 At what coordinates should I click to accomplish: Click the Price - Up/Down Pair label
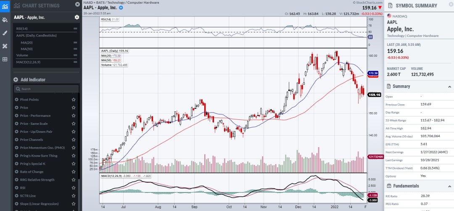[x=36, y=132]
